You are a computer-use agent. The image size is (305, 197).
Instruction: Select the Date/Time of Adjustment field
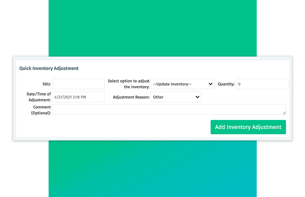click(x=78, y=97)
